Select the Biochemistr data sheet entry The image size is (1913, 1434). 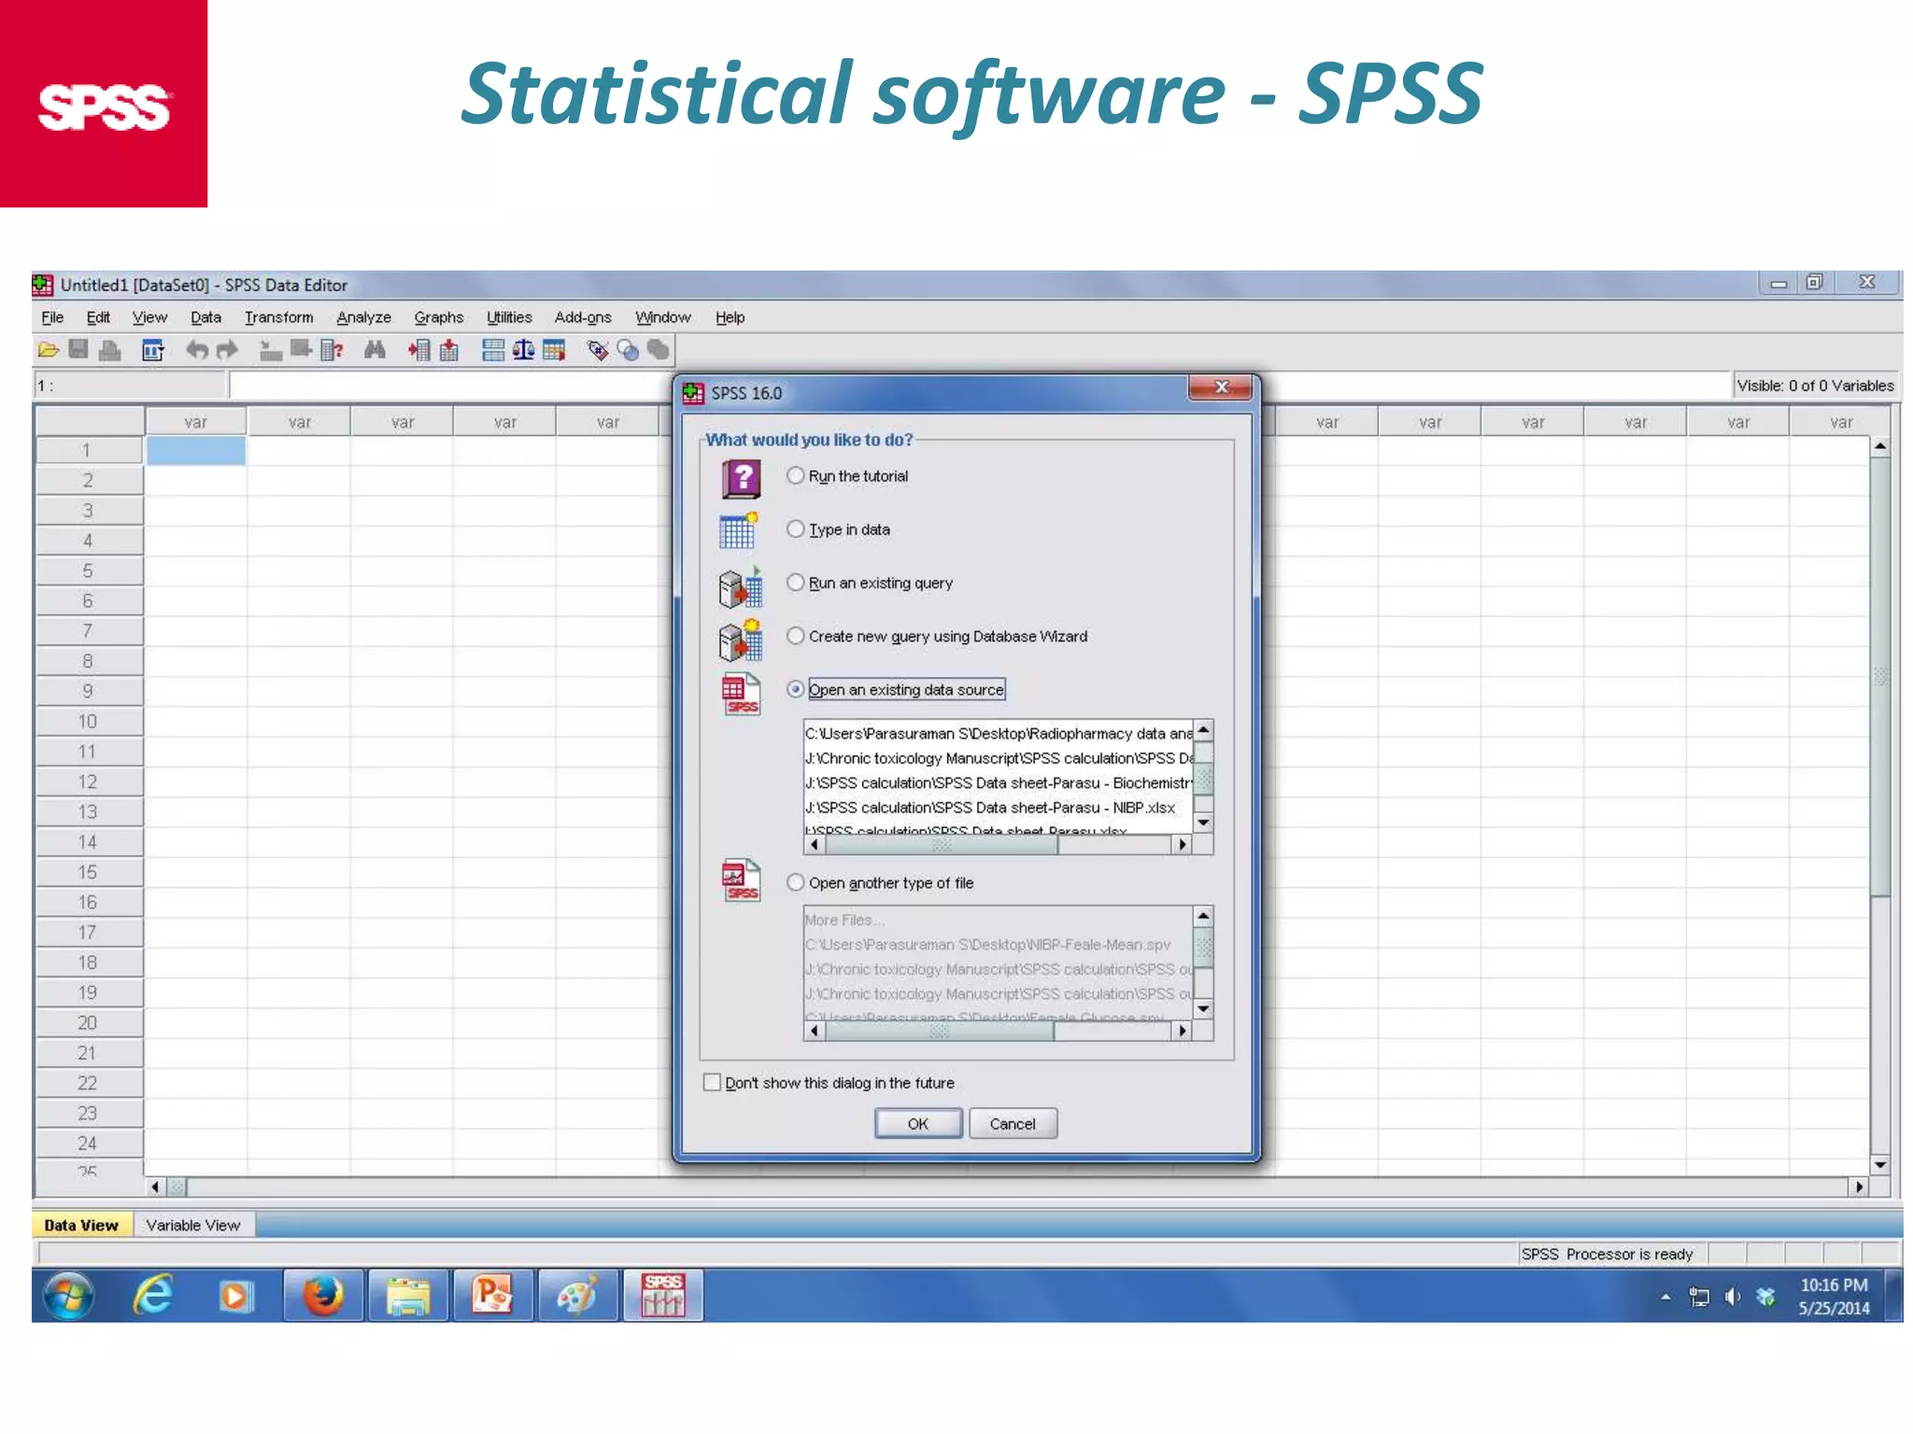coord(999,782)
